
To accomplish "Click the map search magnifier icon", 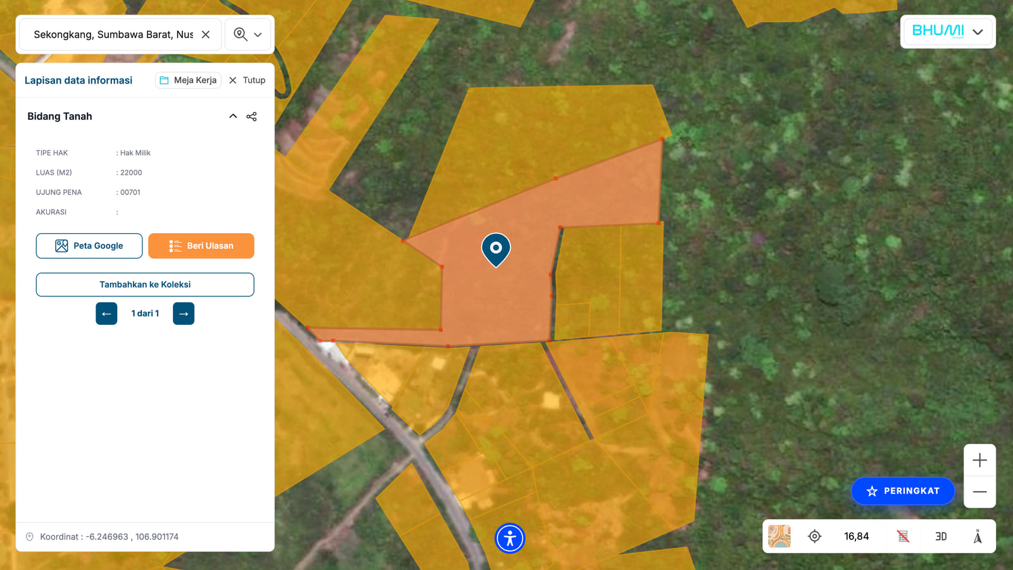I will point(240,34).
